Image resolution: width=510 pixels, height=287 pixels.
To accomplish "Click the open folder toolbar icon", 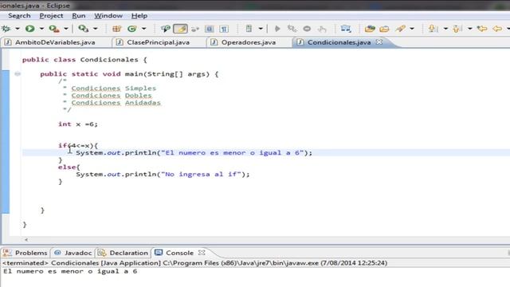I will [384, 29].
